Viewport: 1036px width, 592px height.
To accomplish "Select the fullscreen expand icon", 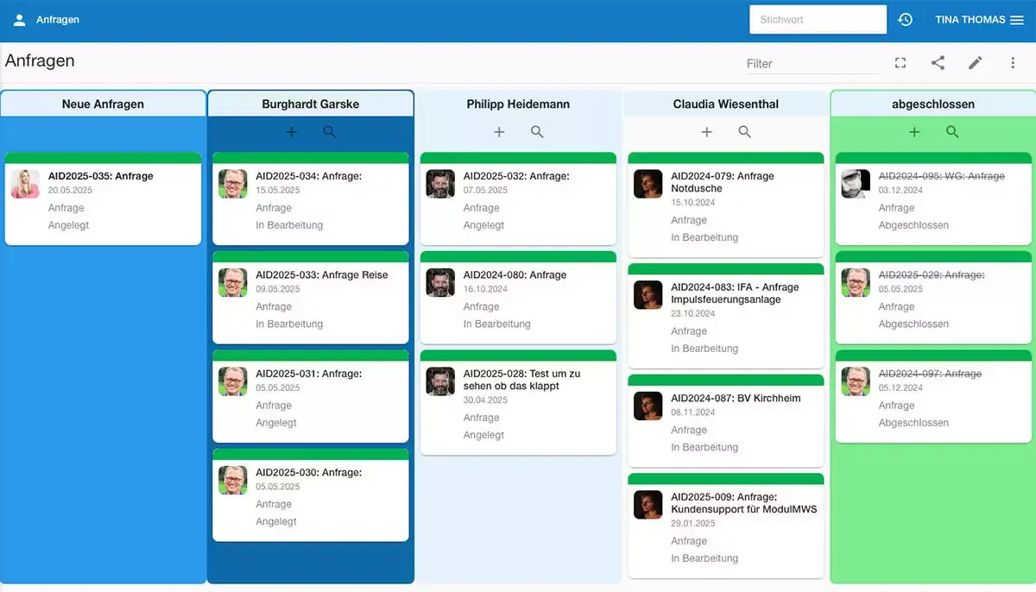I will click(900, 62).
